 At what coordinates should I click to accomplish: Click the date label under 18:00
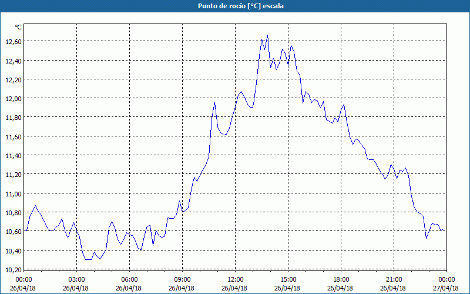(340, 288)
